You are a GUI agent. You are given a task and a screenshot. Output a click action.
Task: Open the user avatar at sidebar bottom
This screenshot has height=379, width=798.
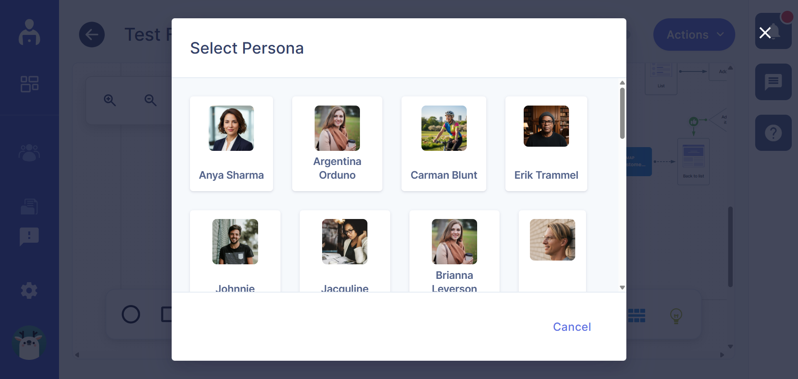(29, 343)
